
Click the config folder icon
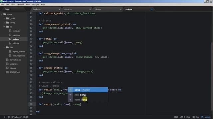[7, 22]
